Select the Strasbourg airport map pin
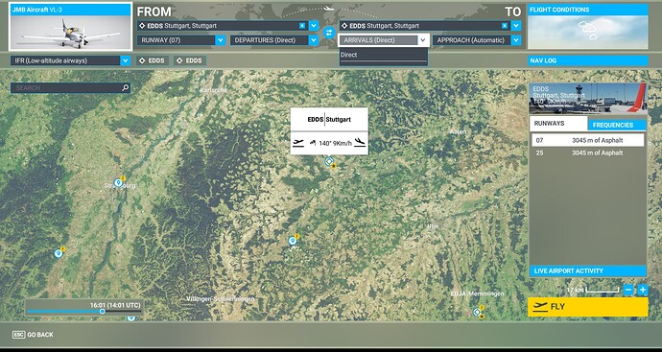This screenshot has height=352, width=662. (118, 183)
